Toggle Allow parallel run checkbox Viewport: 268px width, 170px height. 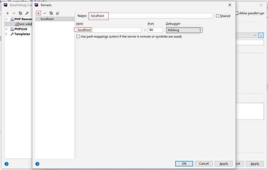pos(237,13)
